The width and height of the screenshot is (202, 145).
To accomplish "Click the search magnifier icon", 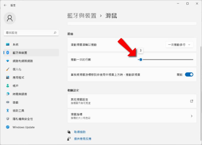I will point(55,33).
